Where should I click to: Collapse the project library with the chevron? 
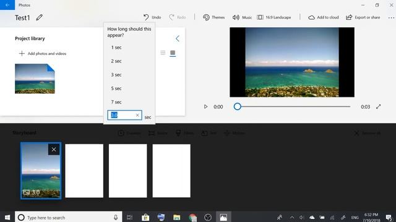tap(178, 38)
